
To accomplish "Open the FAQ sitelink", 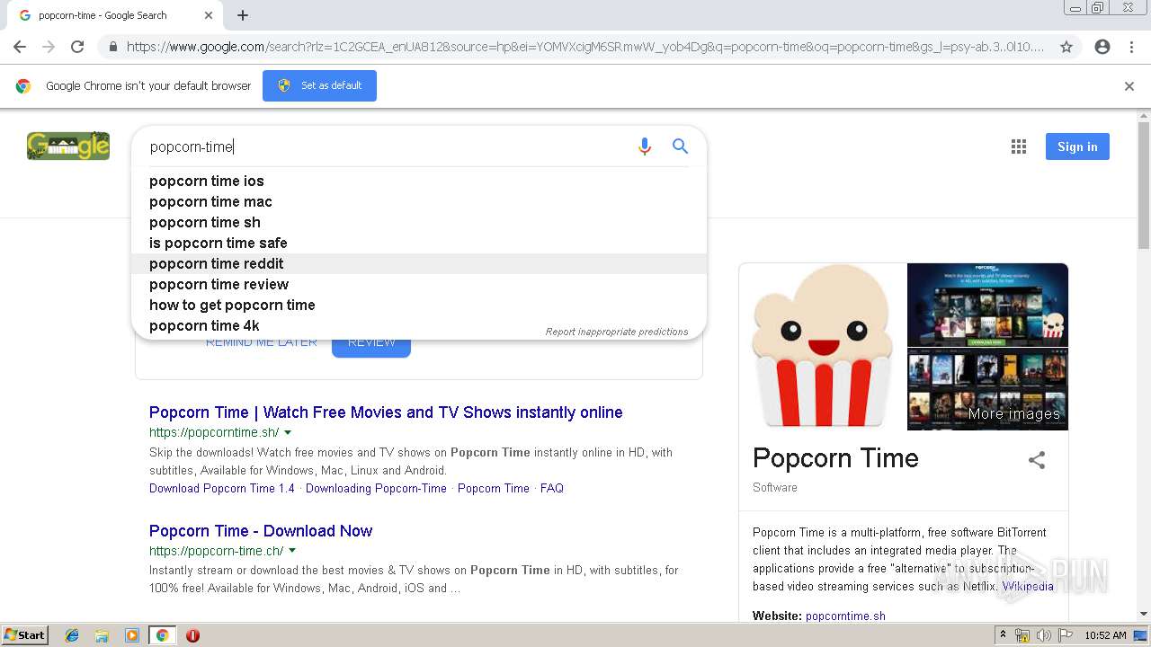I will click(552, 488).
